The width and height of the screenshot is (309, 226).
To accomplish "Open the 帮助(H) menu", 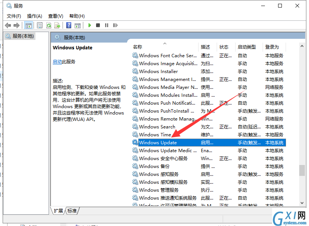I will [77, 16].
